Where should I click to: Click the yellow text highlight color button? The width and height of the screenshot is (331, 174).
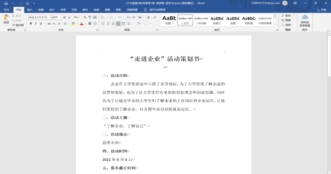coord(73,24)
